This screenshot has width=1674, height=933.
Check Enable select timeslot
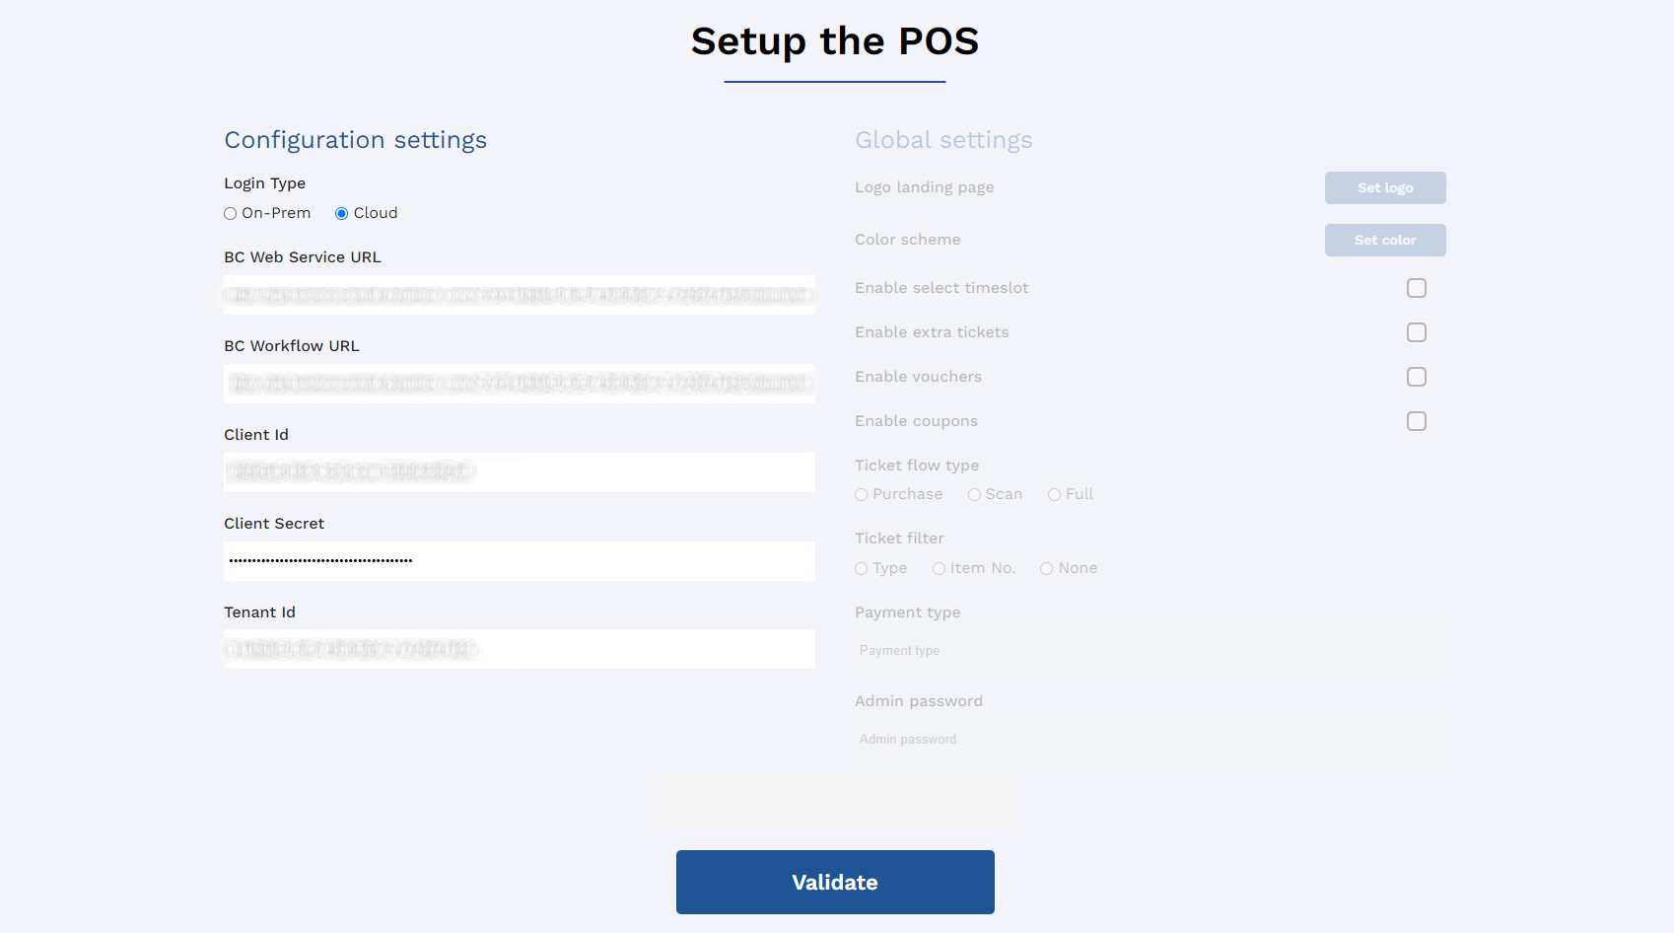click(1417, 288)
